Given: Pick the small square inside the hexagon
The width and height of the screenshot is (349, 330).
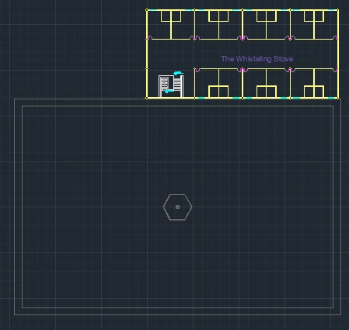Looking at the screenshot, I should (x=177, y=207).
